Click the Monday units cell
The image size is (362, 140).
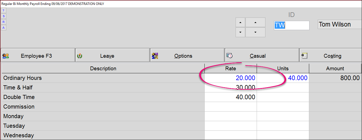pyautogui.click(x=283, y=116)
